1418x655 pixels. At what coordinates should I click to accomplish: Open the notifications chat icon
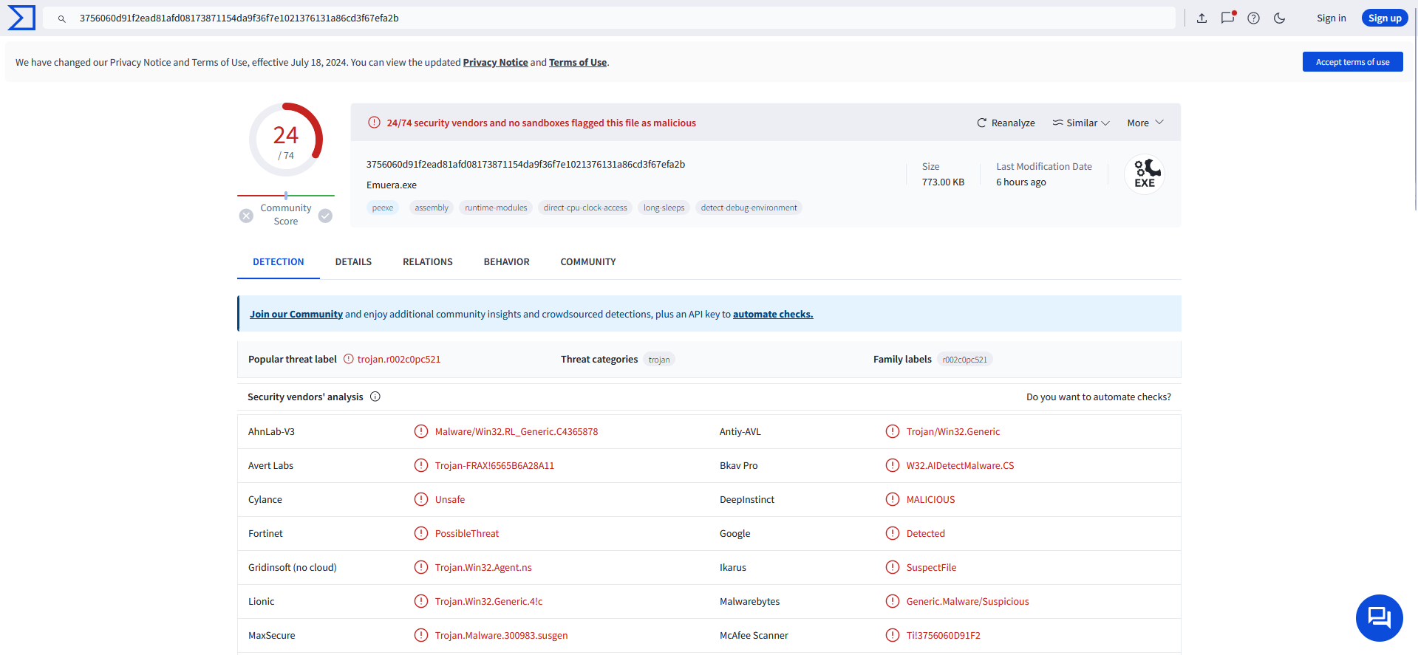click(x=1227, y=18)
